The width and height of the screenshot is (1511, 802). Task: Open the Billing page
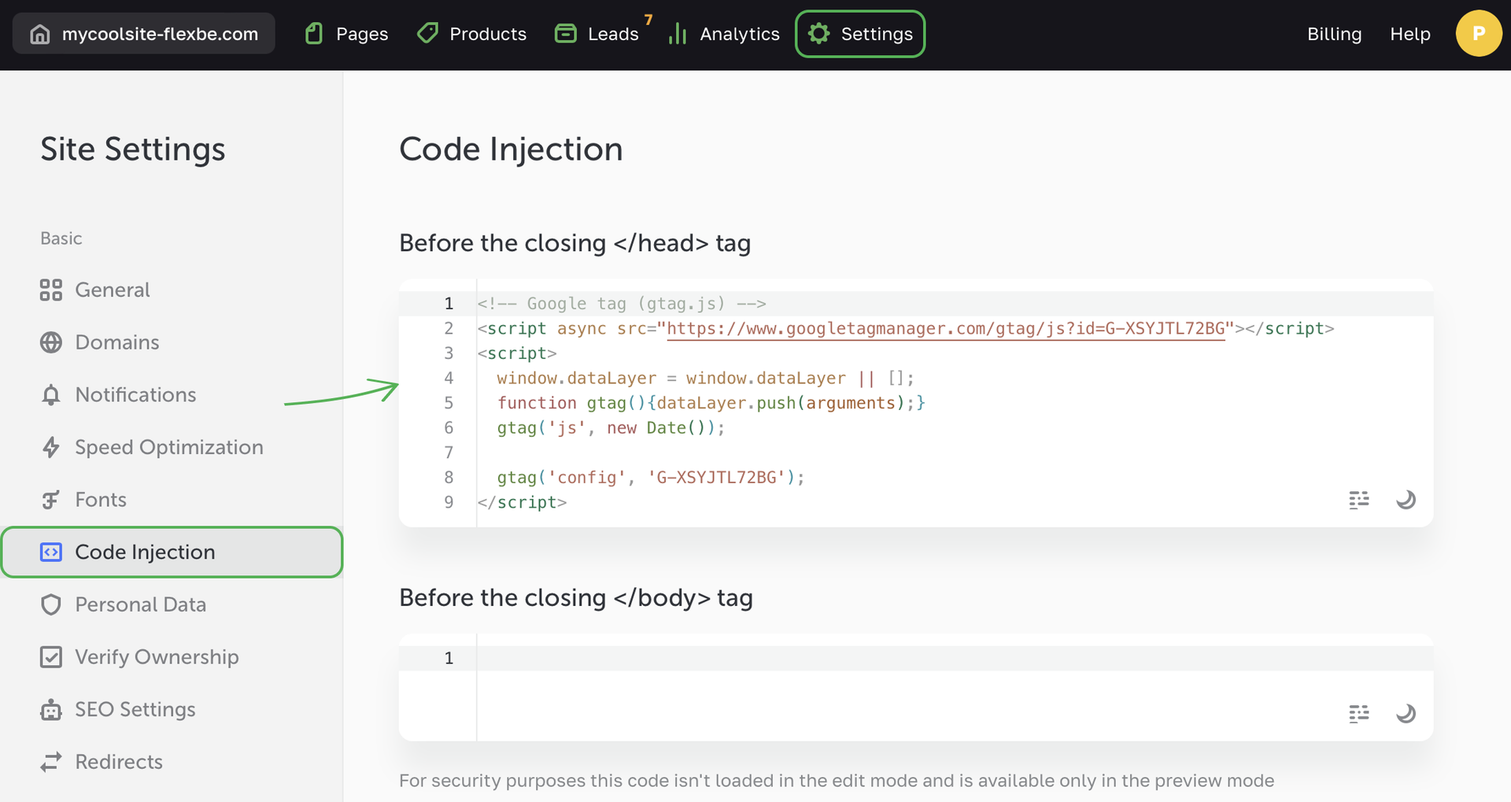[x=1334, y=34]
